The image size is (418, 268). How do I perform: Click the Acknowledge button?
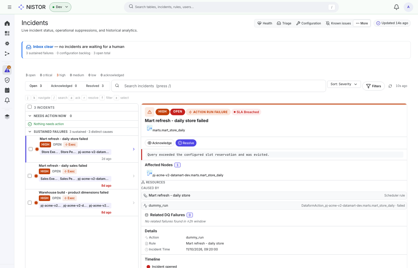click(x=160, y=143)
